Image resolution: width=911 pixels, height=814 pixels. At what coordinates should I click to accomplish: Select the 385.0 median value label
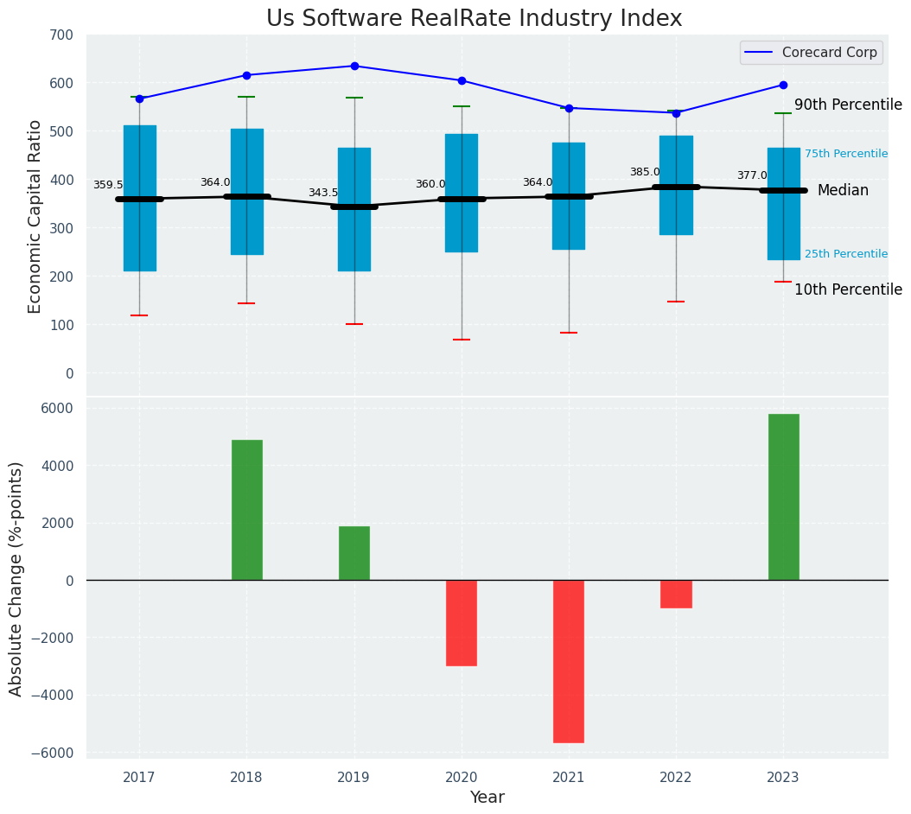(x=645, y=173)
